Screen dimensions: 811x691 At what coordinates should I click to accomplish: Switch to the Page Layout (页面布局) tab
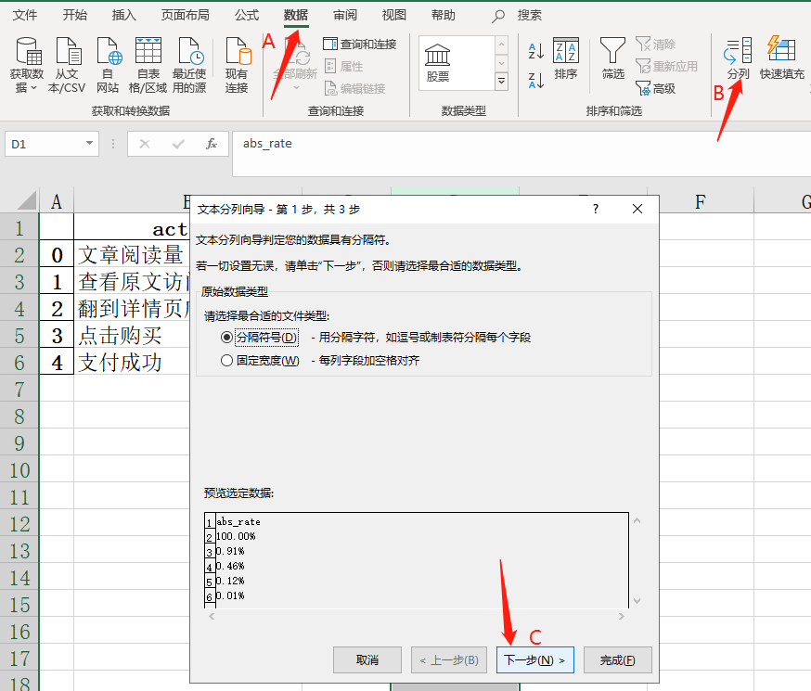[x=186, y=15]
